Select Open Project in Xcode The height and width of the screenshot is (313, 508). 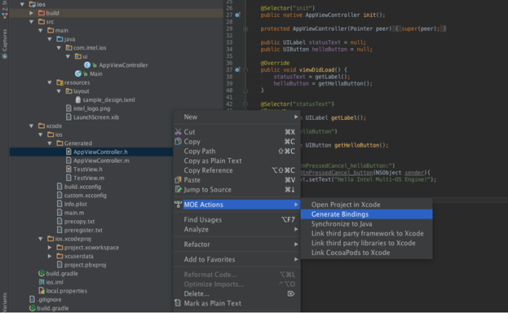tap(366, 205)
